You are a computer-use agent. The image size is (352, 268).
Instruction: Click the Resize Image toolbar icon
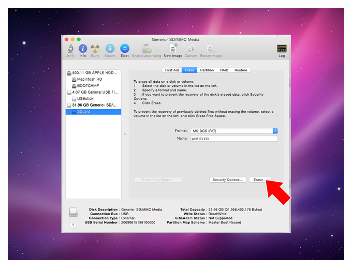[211, 49]
